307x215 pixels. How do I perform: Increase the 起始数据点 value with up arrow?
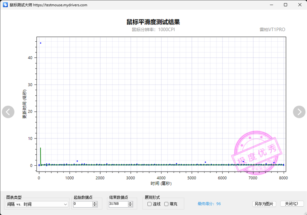(x=95, y=203)
